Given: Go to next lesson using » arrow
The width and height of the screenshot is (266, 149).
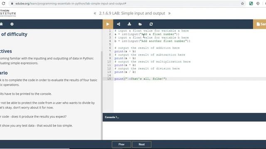Looking at the screenshot, I should click(x=169, y=13).
